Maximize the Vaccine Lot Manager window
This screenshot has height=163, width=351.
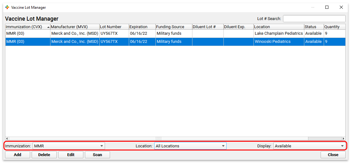pos(327,8)
